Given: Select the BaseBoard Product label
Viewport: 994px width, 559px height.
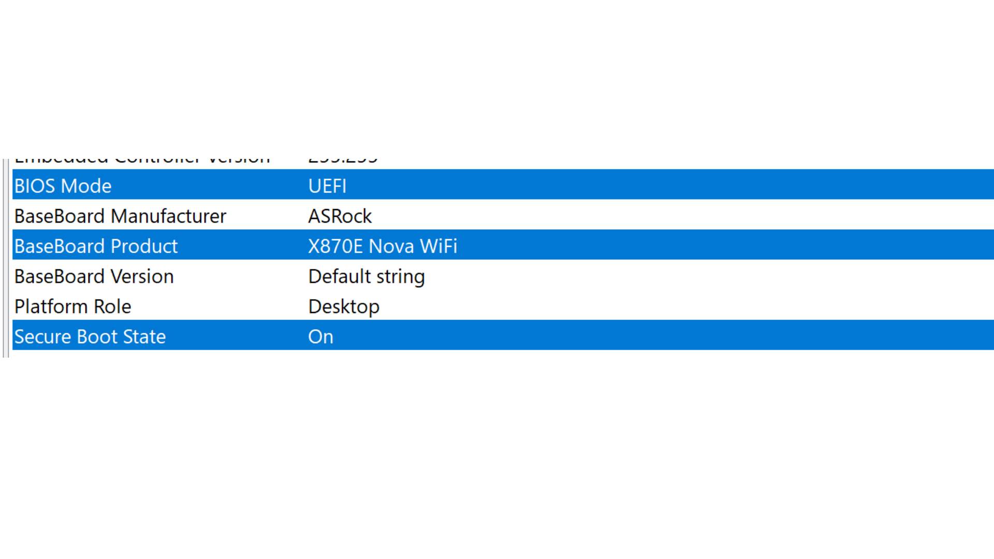Looking at the screenshot, I should pos(96,246).
